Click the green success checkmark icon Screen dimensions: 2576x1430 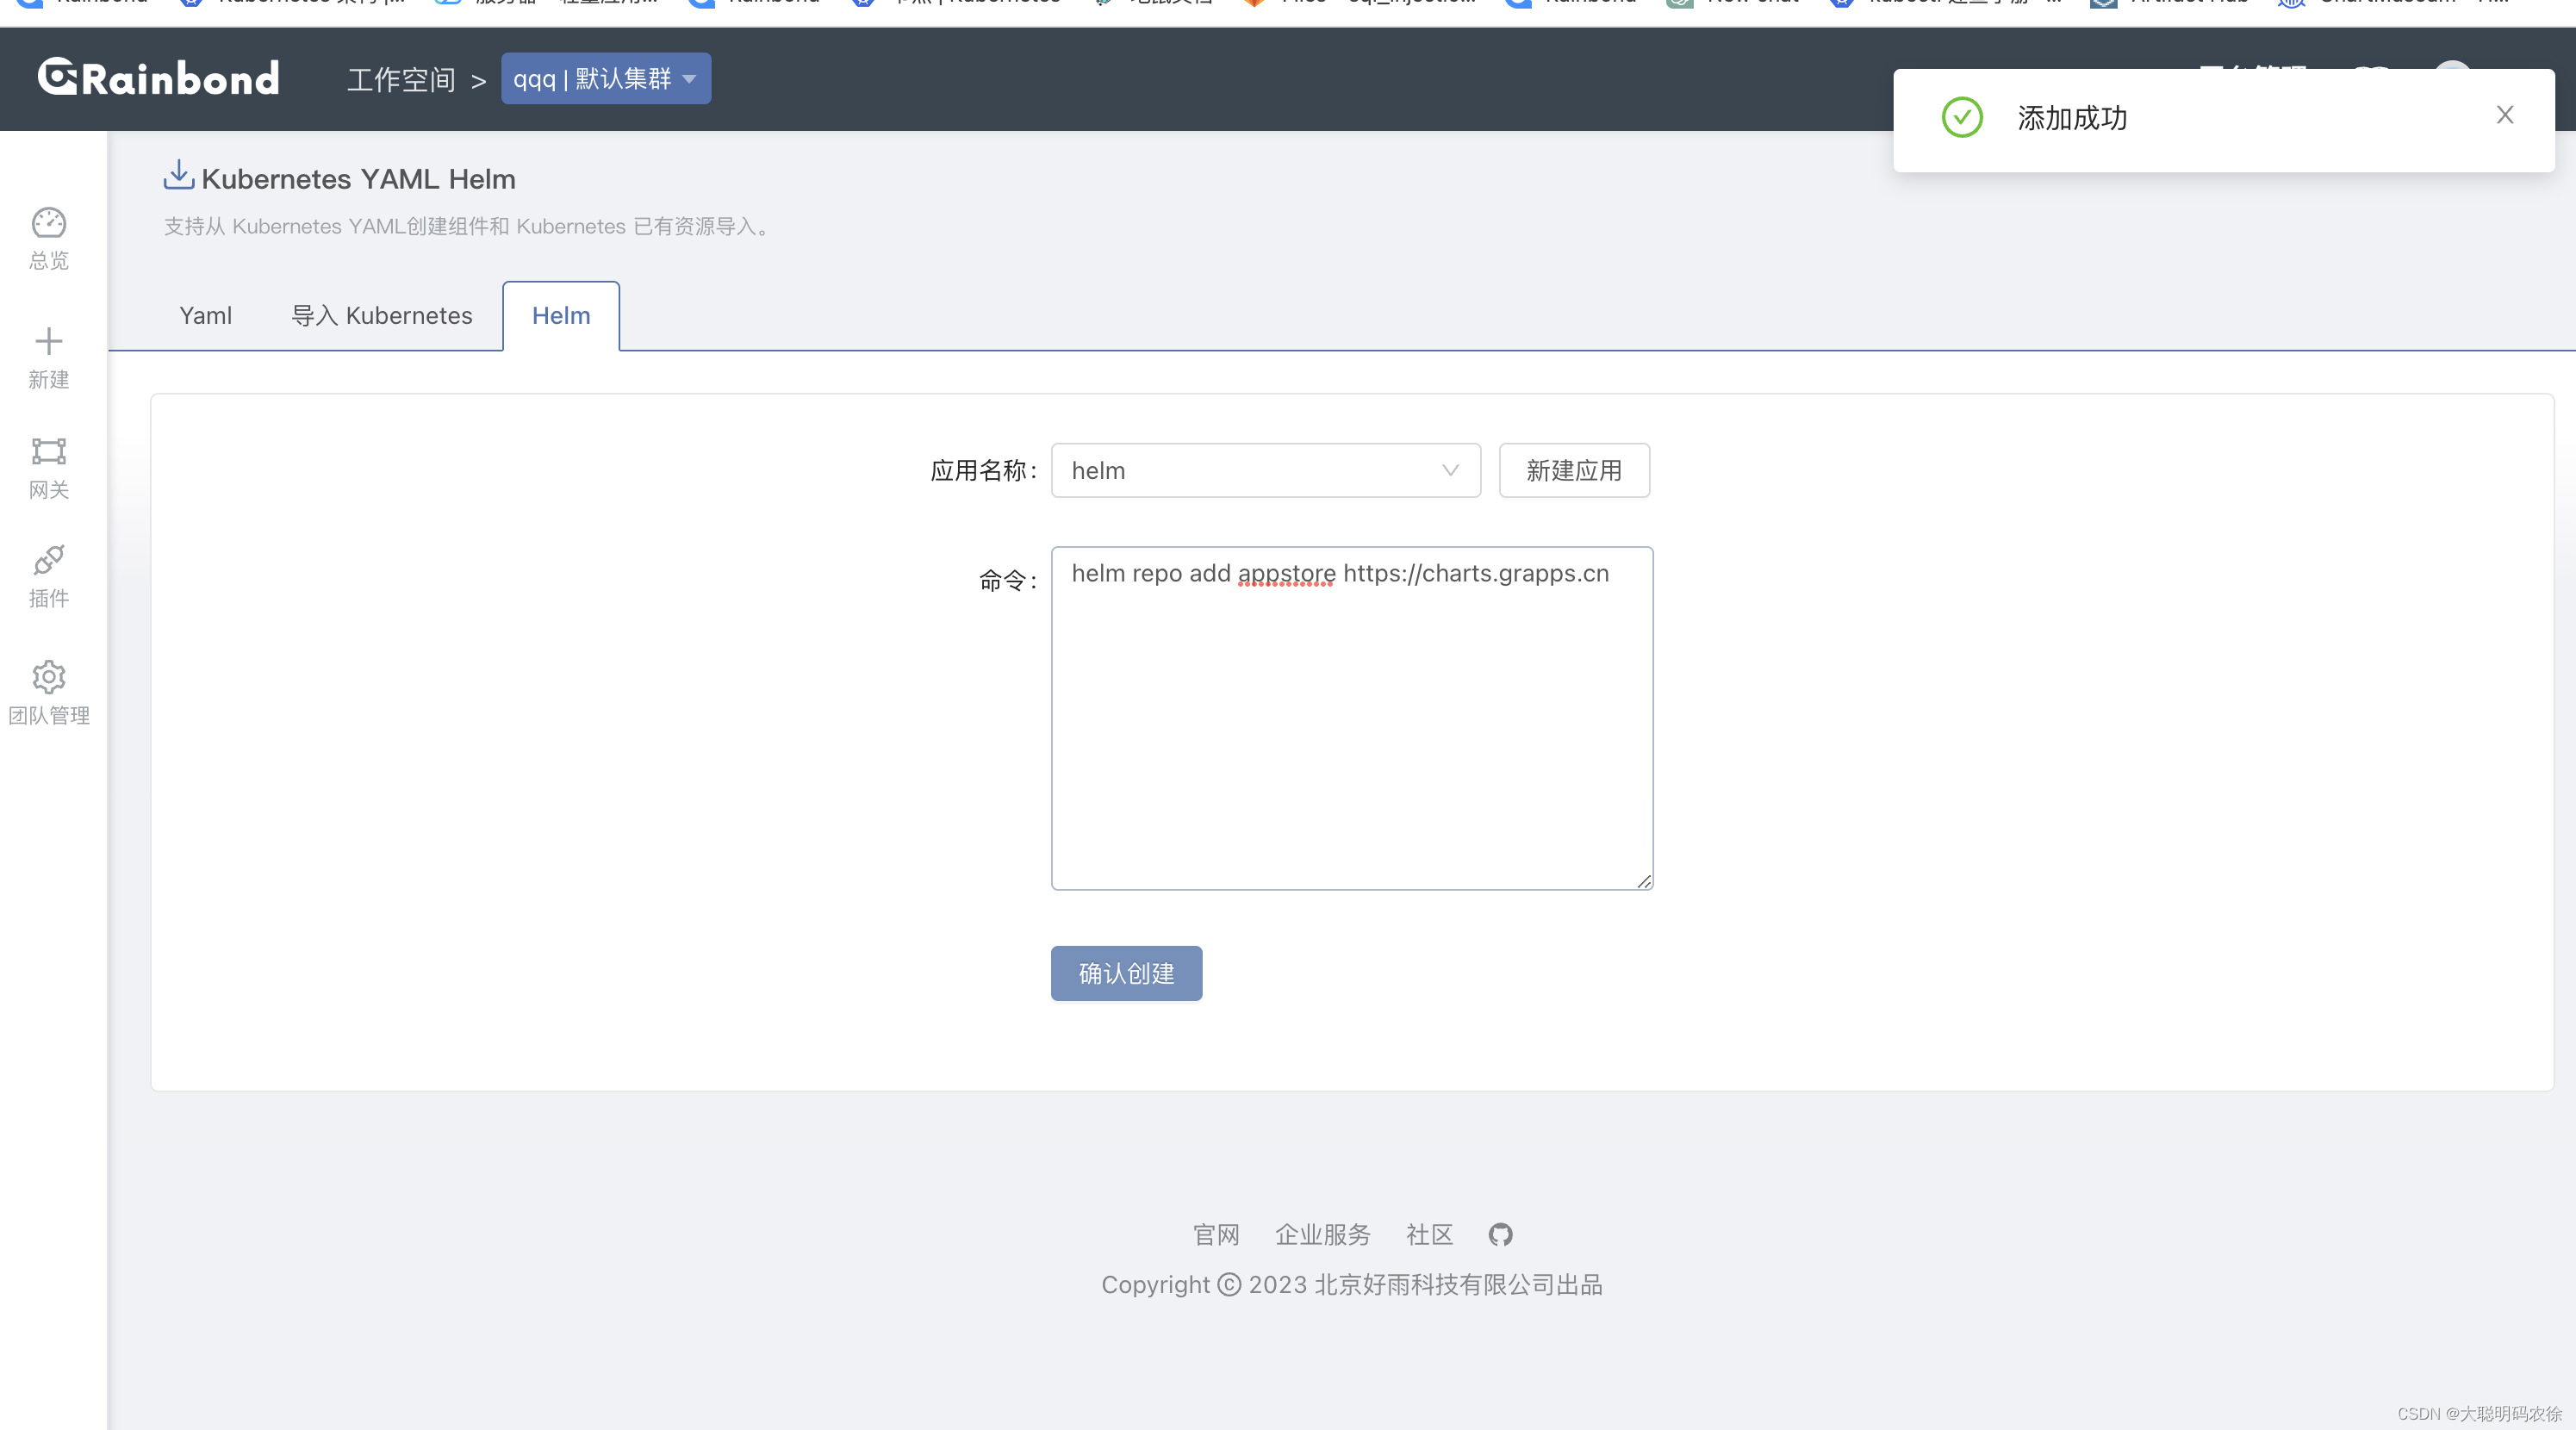pyautogui.click(x=1962, y=118)
